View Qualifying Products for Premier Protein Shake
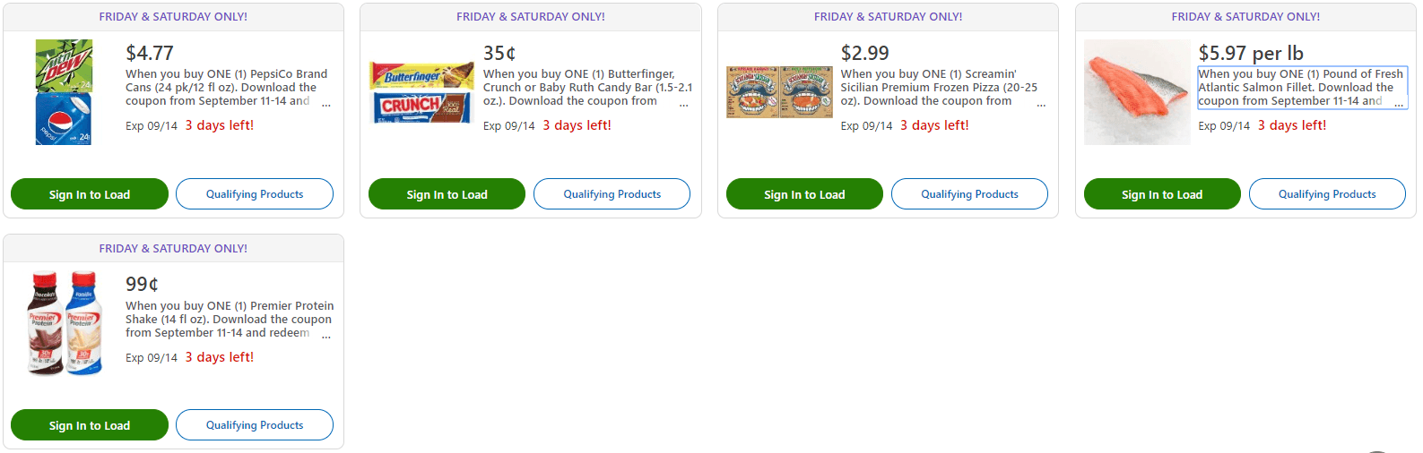Screen dimensions: 1423x453 pos(255,425)
